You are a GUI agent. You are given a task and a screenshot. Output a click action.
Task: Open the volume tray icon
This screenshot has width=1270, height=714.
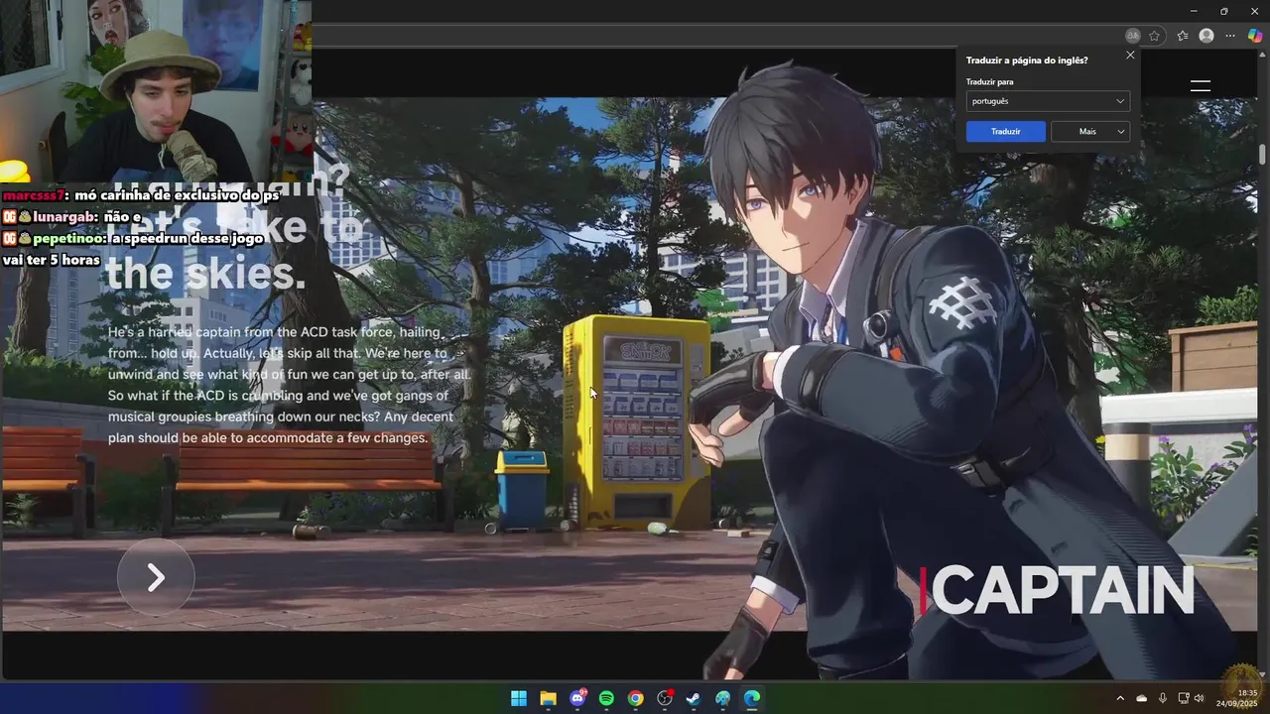click(x=1199, y=698)
